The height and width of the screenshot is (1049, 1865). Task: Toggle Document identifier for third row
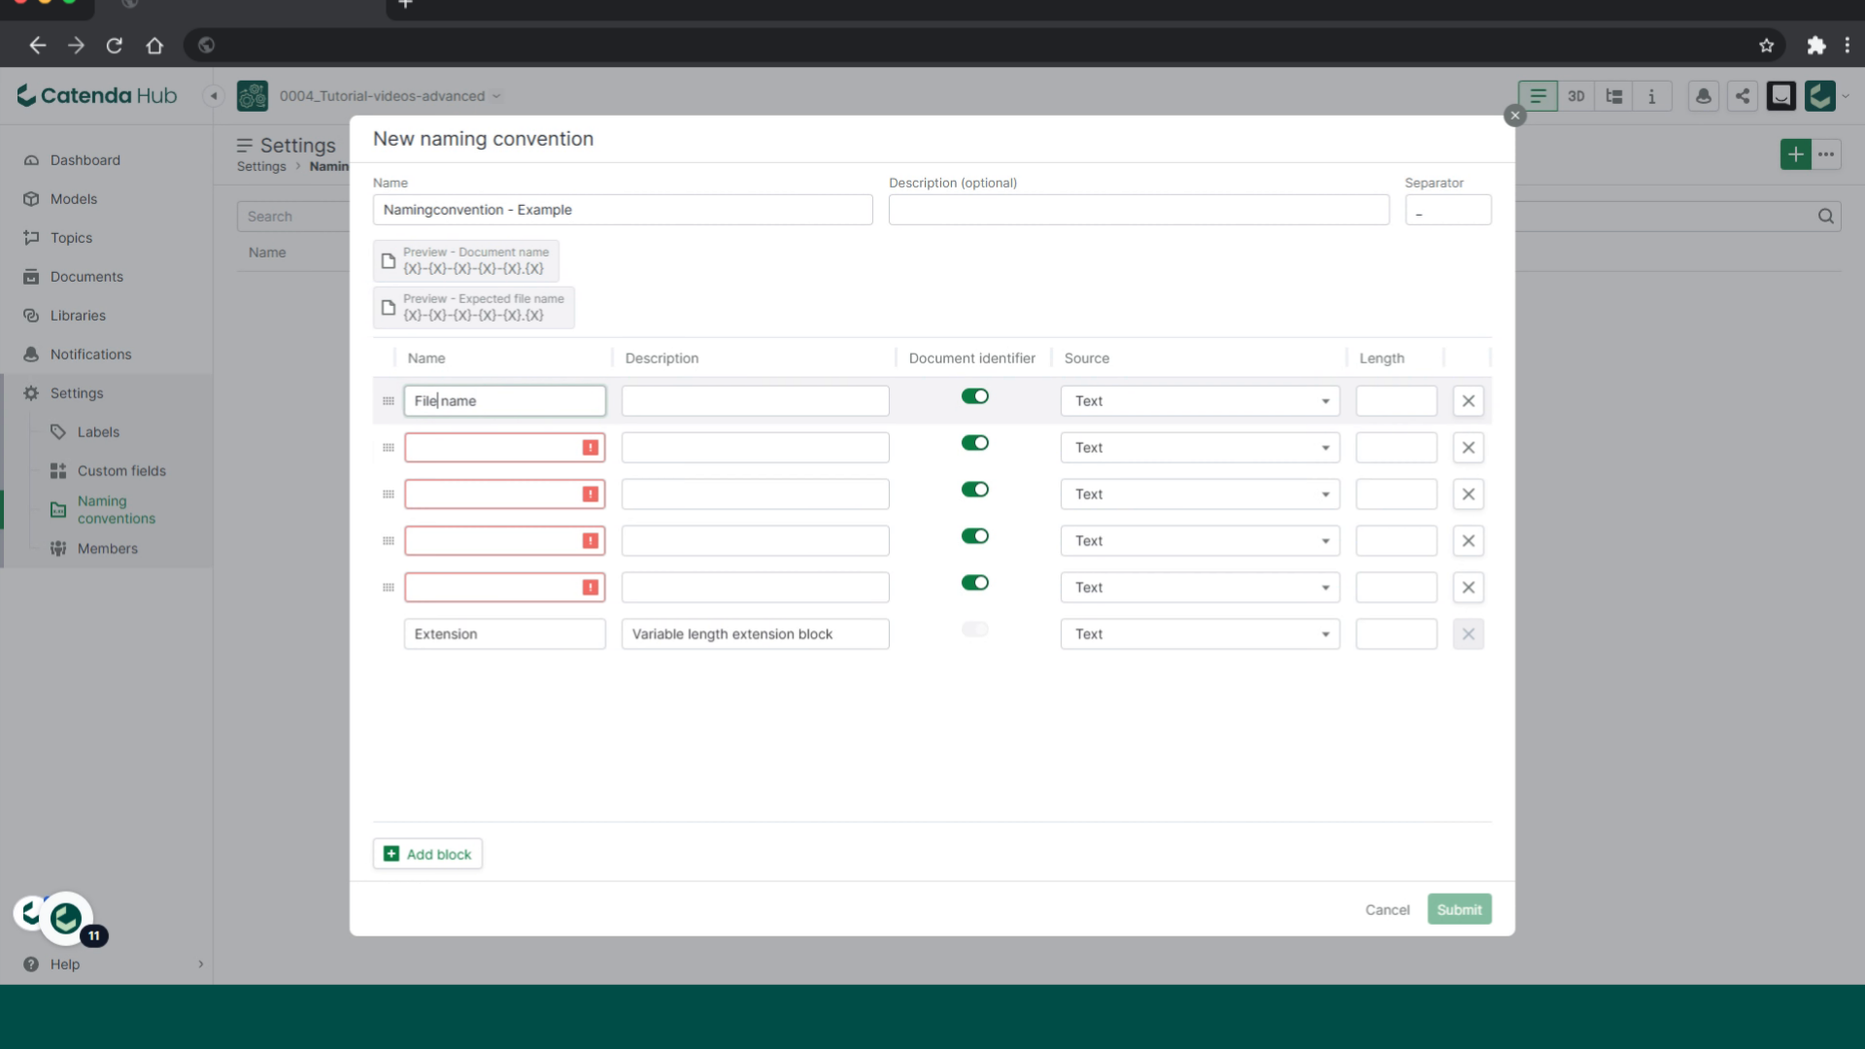click(974, 490)
